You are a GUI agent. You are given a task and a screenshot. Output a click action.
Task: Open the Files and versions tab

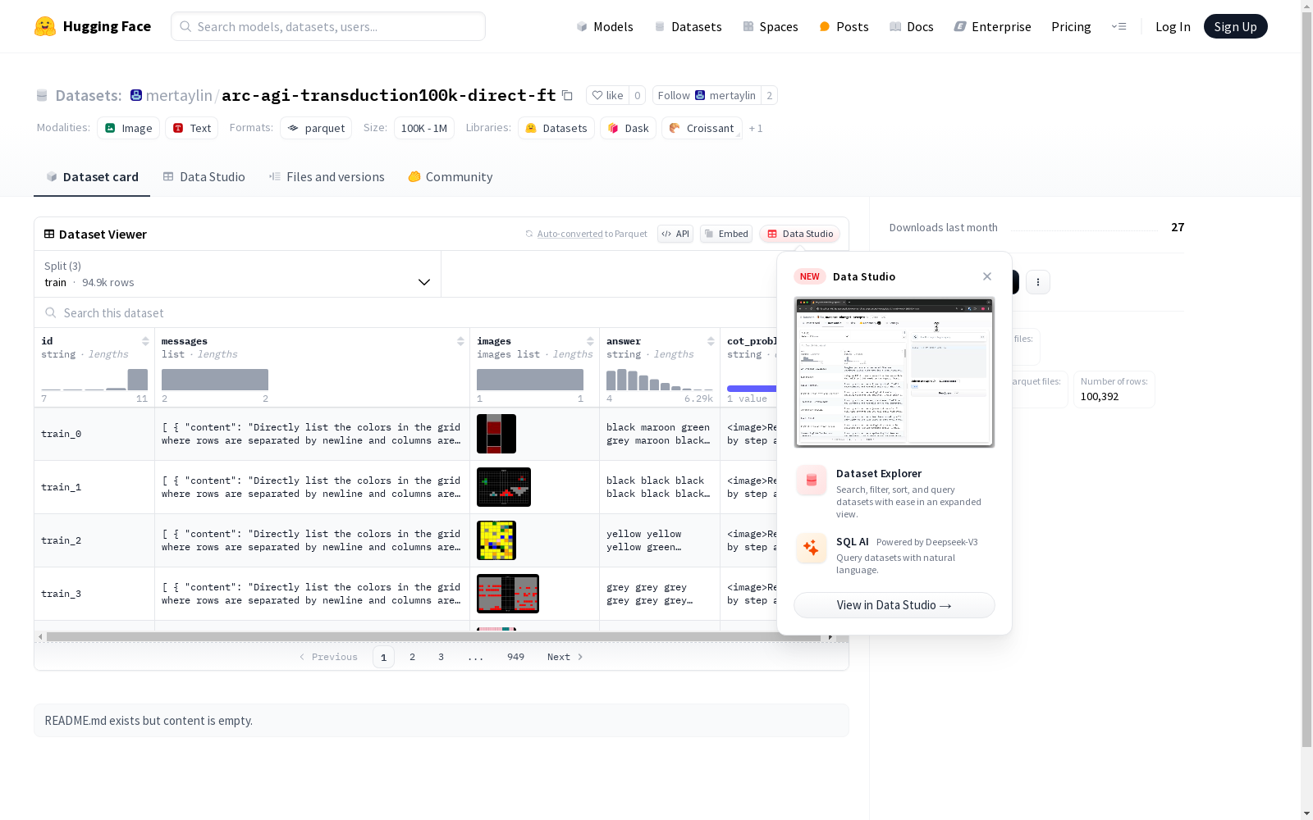point(327,177)
